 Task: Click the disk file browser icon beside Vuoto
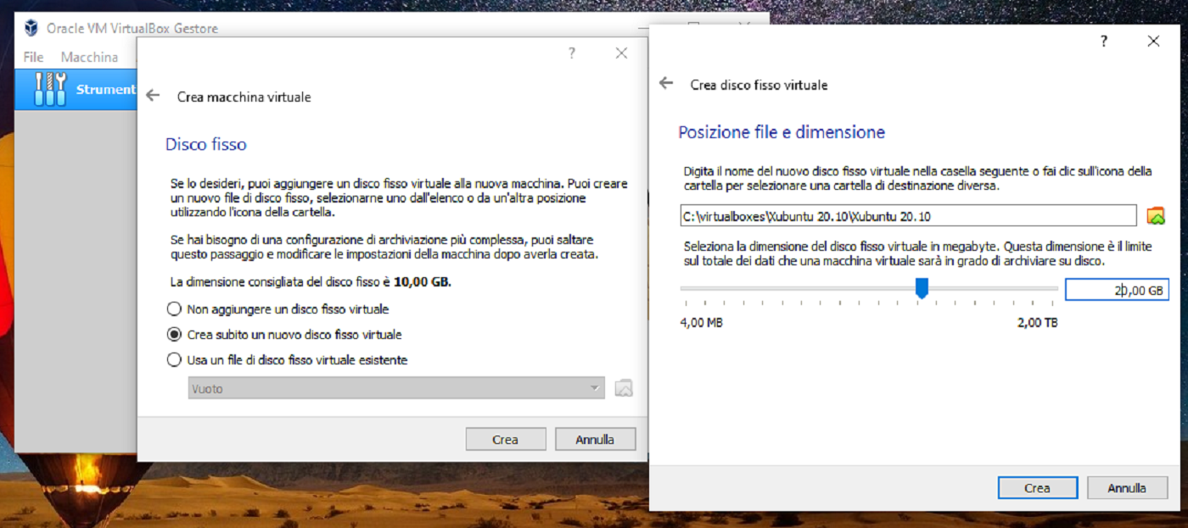click(x=622, y=389)
